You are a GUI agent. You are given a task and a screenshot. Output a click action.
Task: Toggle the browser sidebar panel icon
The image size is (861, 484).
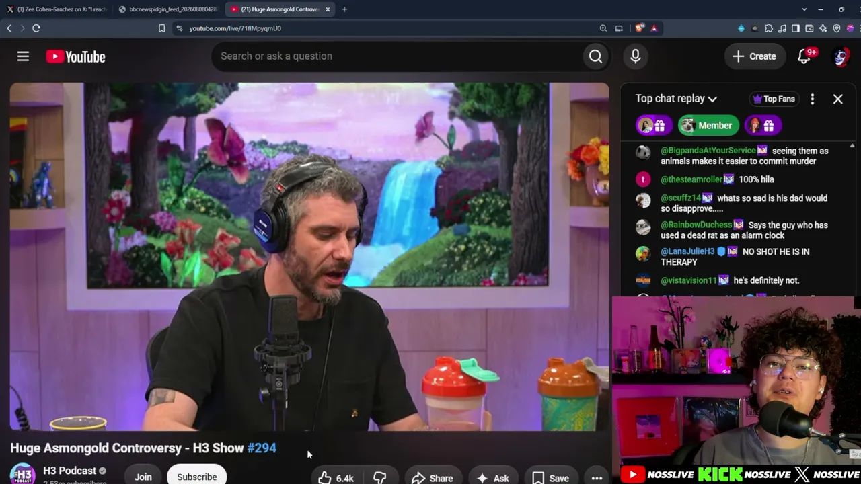[x=796, y=28]
